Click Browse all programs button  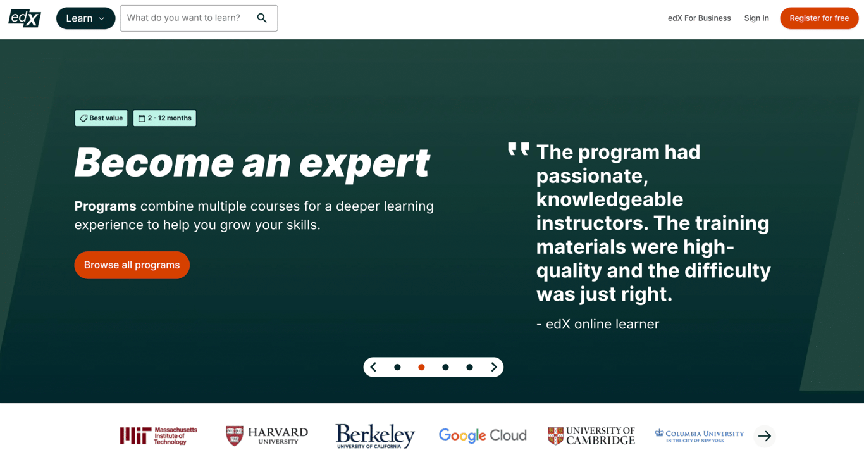click(132, 265)
